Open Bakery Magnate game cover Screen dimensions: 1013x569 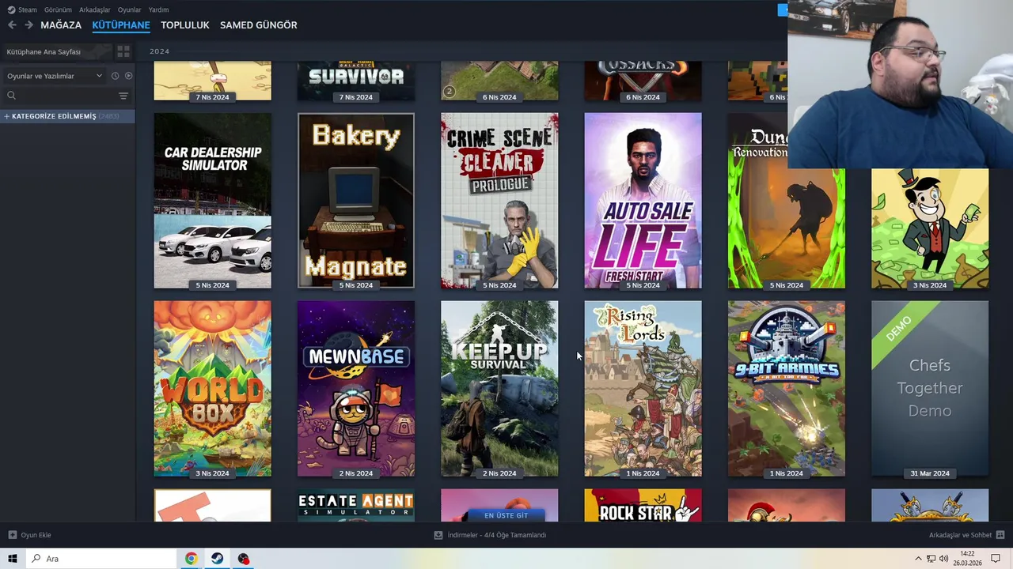356,201
